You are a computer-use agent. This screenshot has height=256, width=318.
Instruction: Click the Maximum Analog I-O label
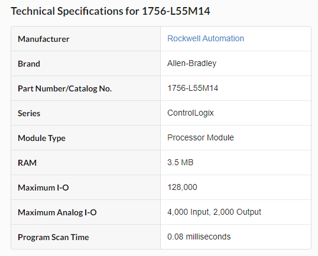tap(57, 212)
